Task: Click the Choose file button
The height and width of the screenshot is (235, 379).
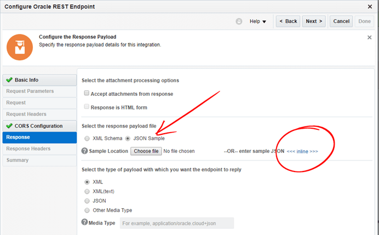Action: [x=146, y=151]
